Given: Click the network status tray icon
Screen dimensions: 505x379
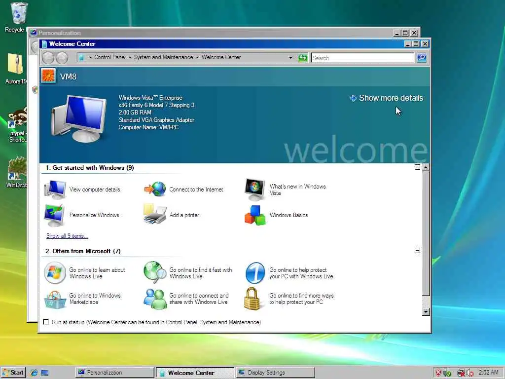Looking at the screenshot, I should pos(461,373).
